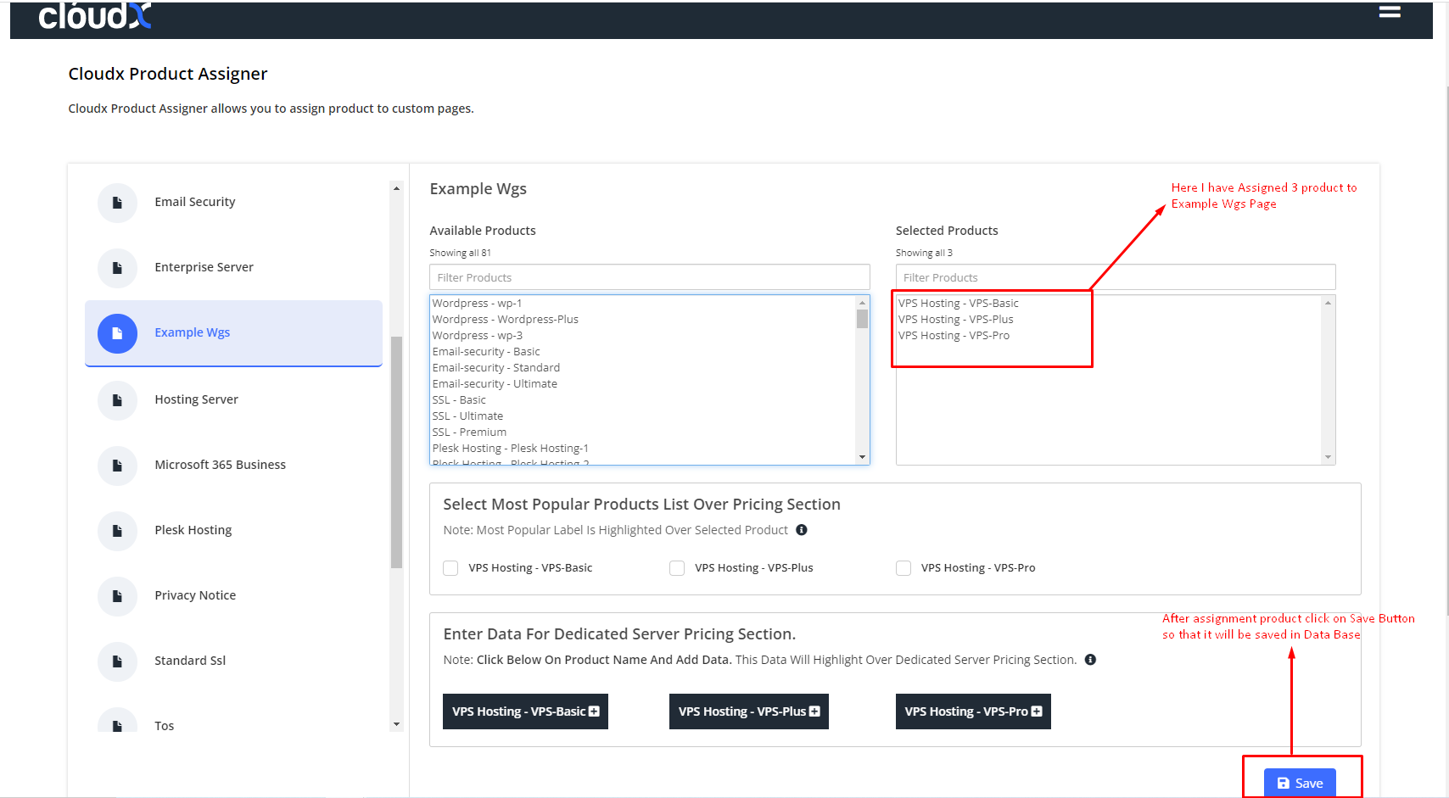Save the product assignment
This screenshot has width=1449, height=798.
[x=1300, y=783]
